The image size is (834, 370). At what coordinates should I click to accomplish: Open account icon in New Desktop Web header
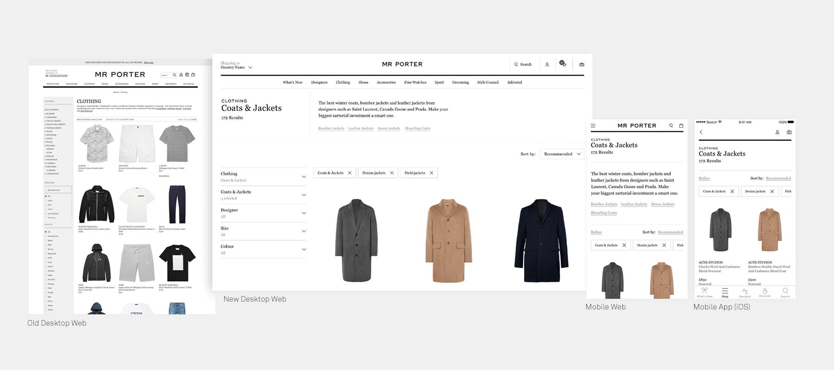[547, 64]
